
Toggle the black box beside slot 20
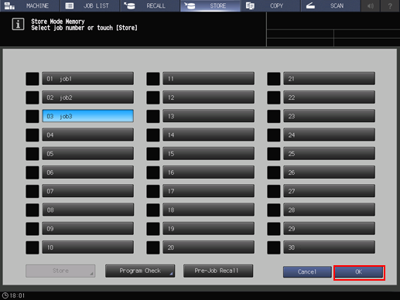[x=153, y=247]
